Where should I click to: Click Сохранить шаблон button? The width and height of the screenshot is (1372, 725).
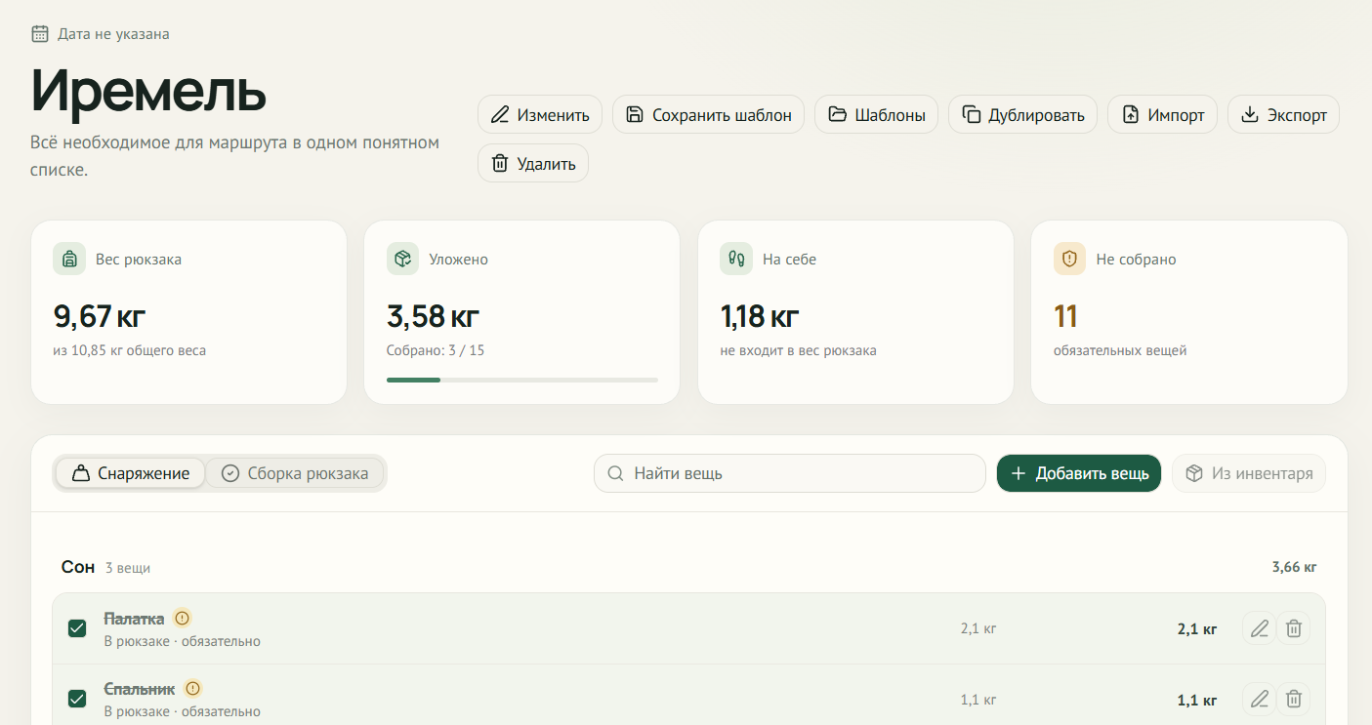708,114
